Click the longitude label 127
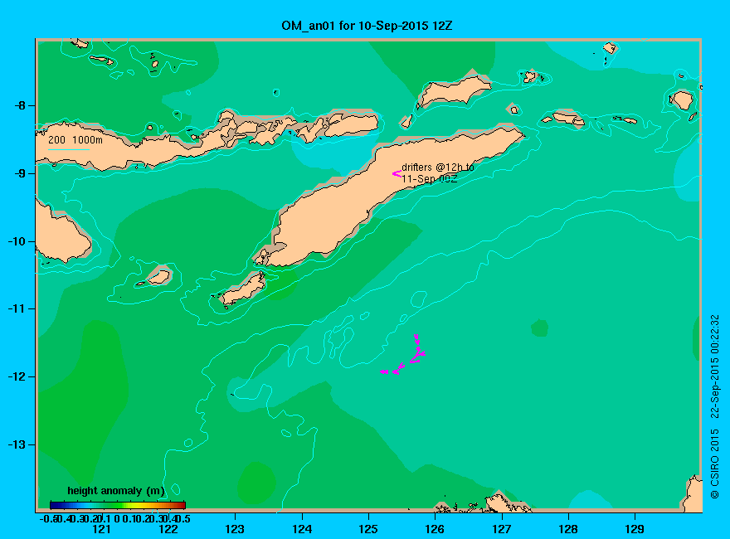The height and width of the screenshot is (539, 730). tap(501, 529)
